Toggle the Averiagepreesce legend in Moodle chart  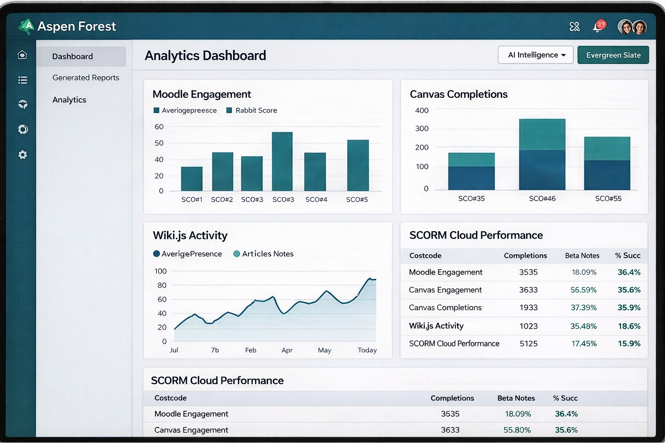point(185,110)
